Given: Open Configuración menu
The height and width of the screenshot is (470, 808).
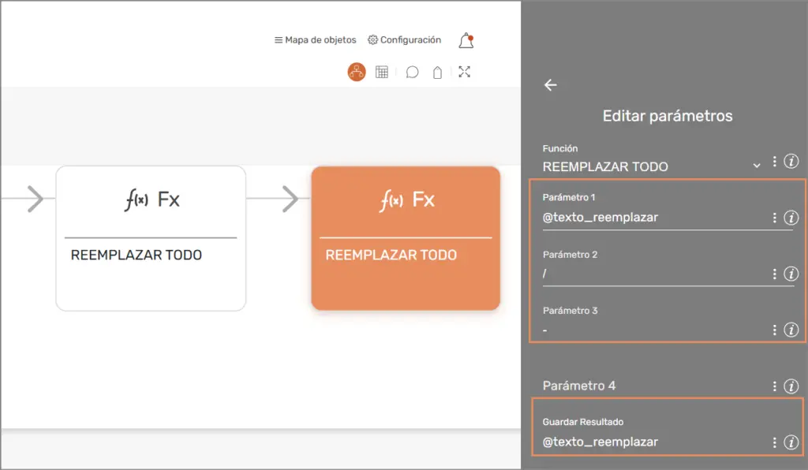Looking at the screenshot, I should (404, 40).
